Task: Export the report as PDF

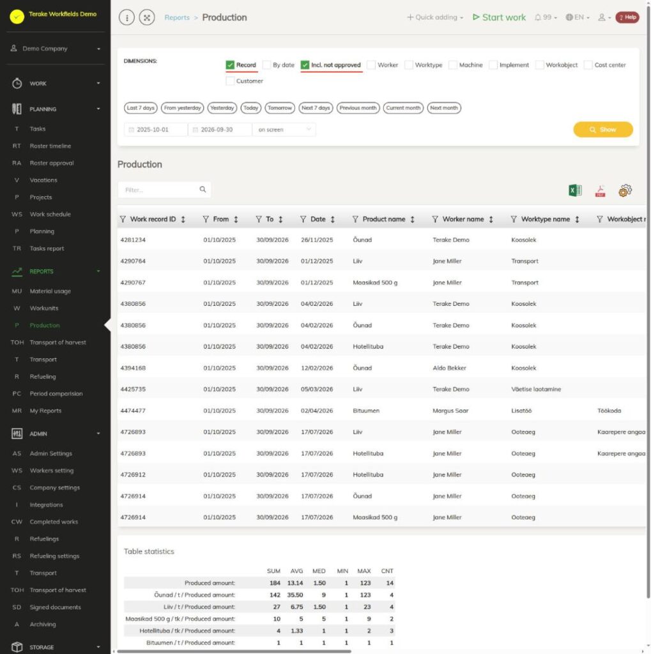Action: pos(600,190)
